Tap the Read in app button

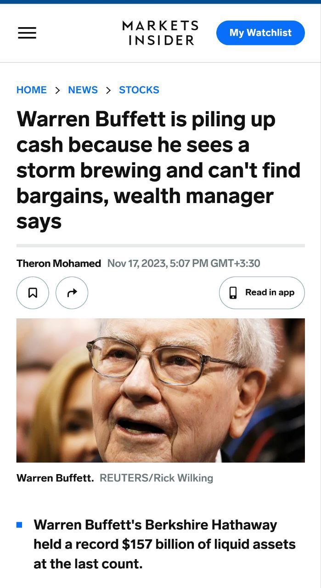(262, 293)
